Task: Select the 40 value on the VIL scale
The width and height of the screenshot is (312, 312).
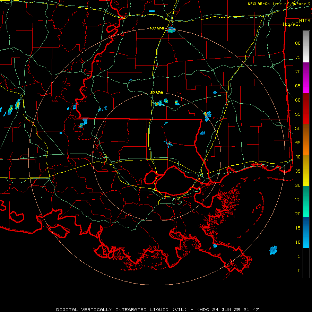Action: pos(298,157)
